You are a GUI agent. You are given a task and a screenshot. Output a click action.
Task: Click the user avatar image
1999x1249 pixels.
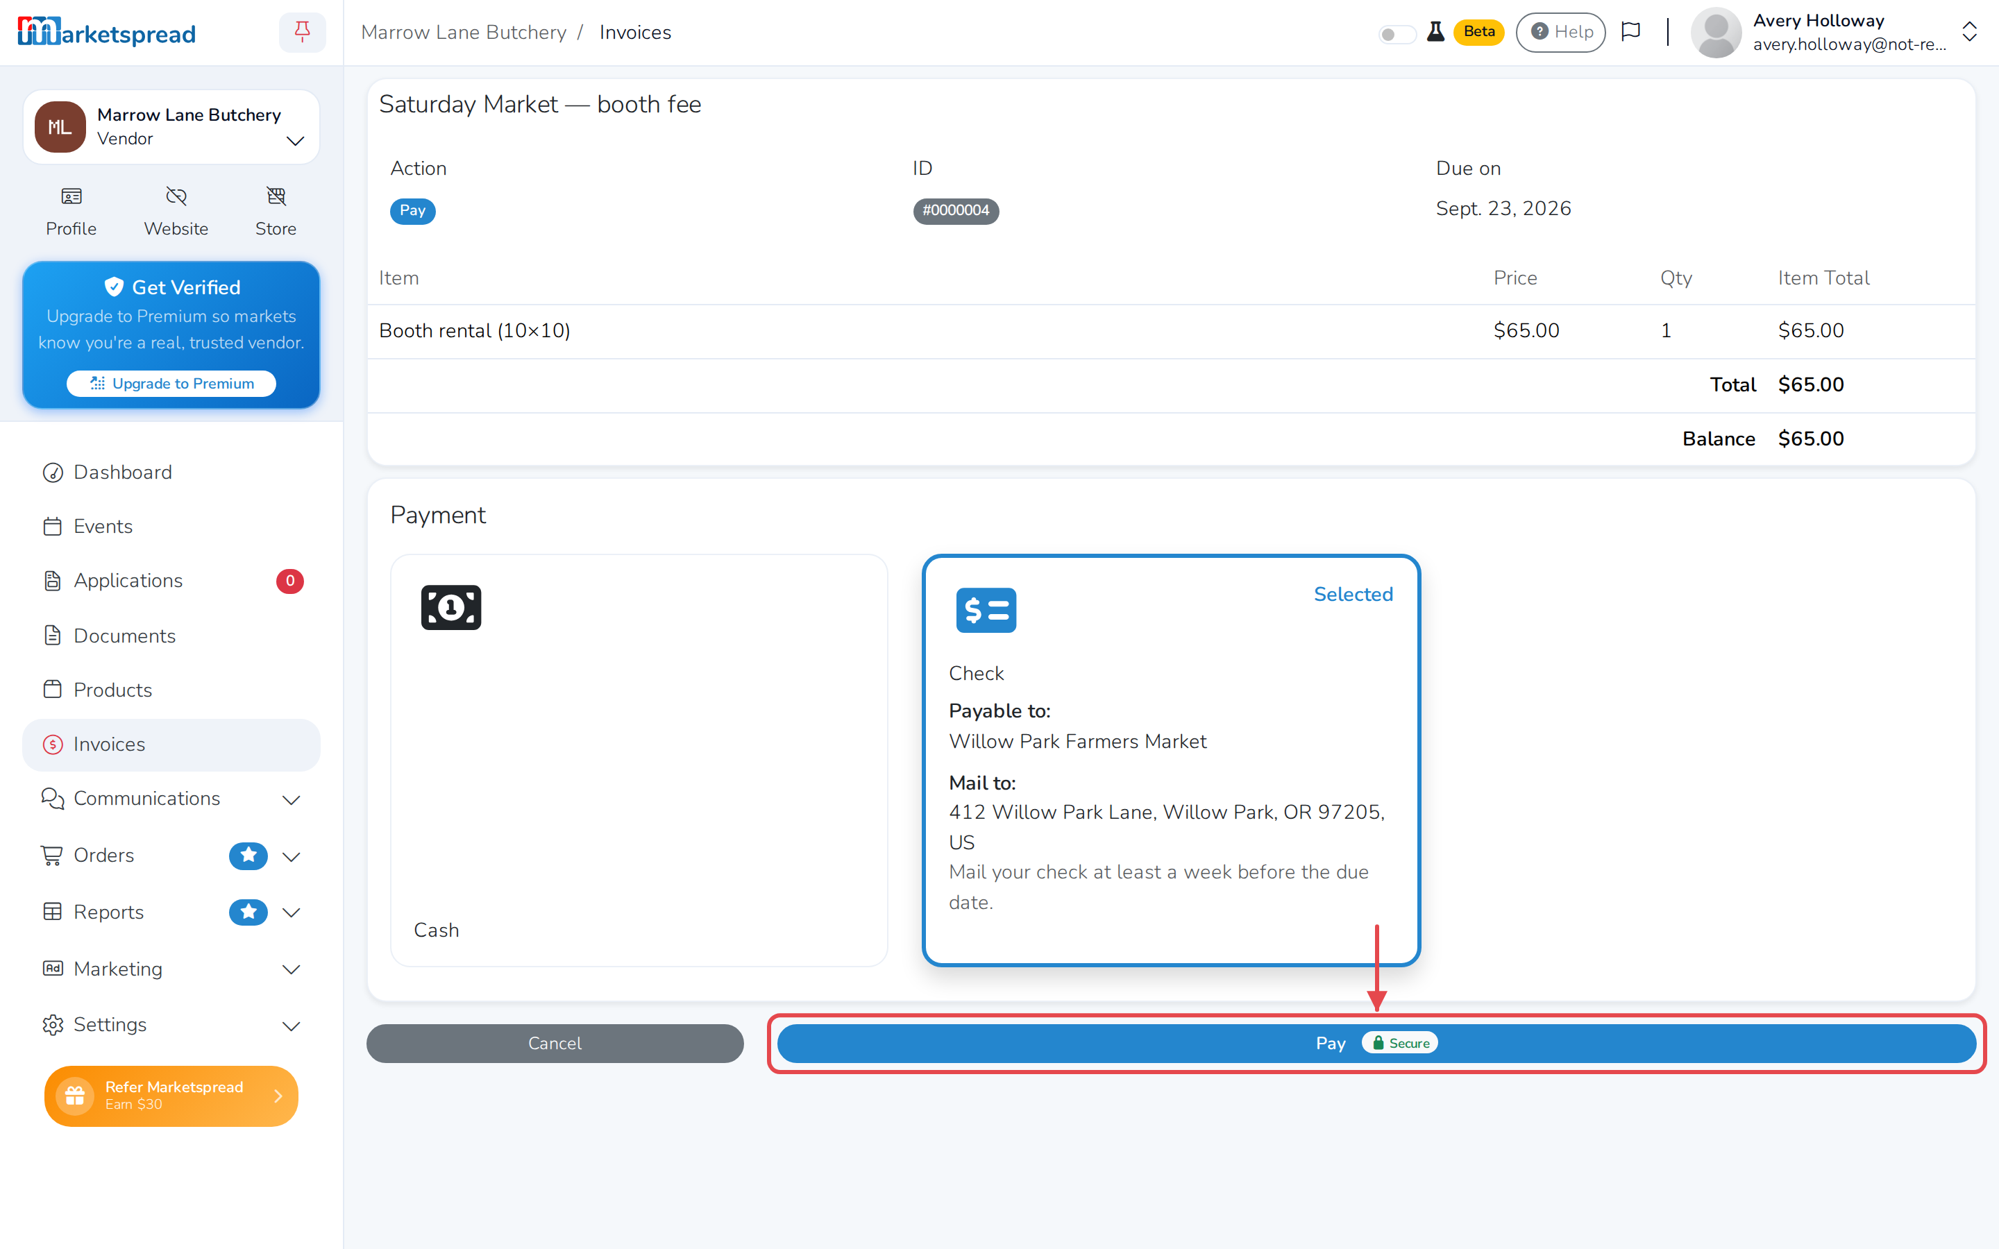pyautogui.click(x=1716, y=32)
